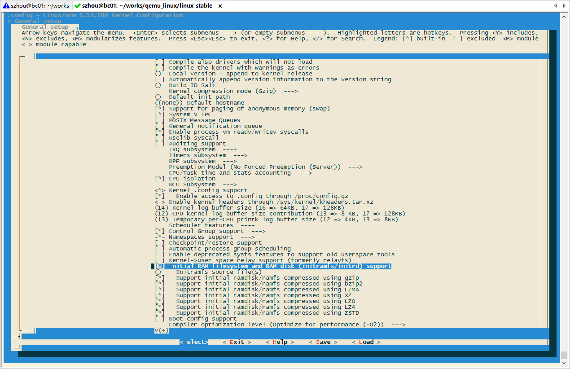Toggle Enable process_vm_readv/writev syscalls
570x369 pixels.
232,132
